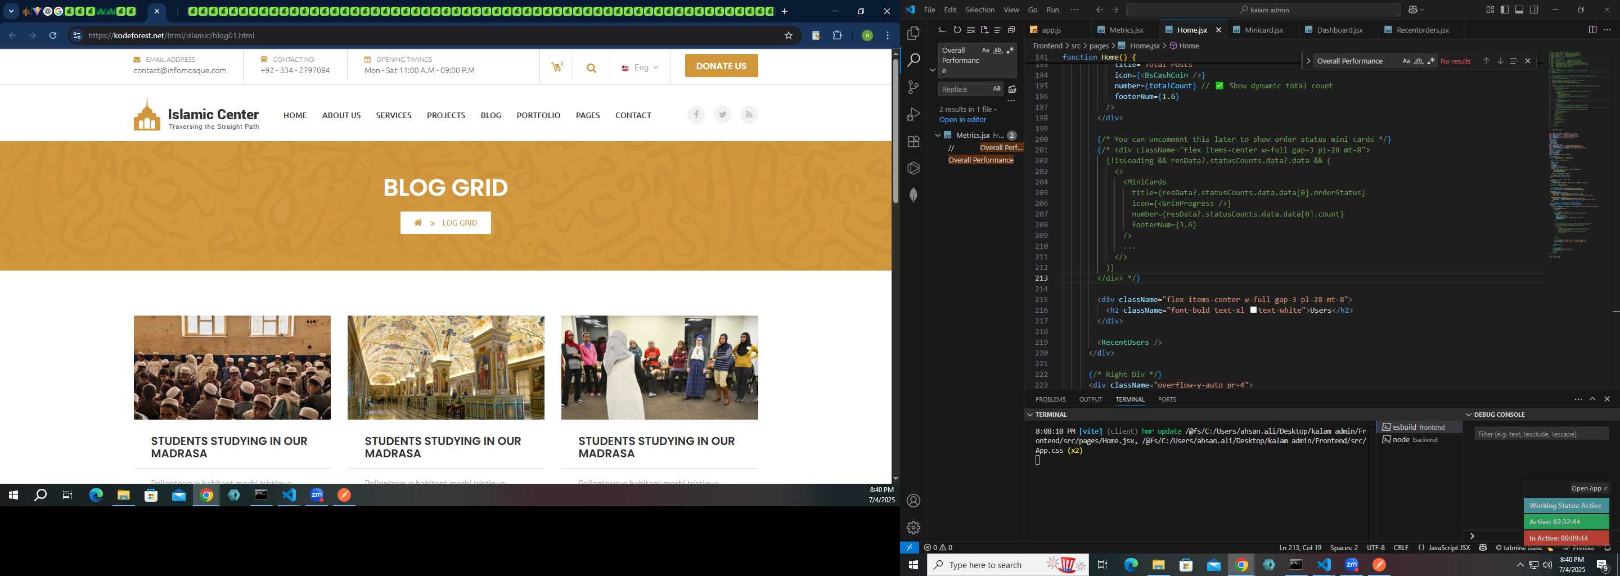Image resolution: width=1620 pixels, height=576 pixels.
Task: Toggle Primary Side Bar visibility in title bar
Action: point(1504,10)
